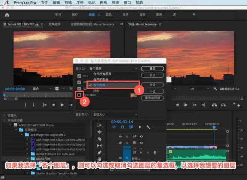Click 确定 button in import dialog
The height and width of the screenshot is (180, 247).
tap(152, 69)
